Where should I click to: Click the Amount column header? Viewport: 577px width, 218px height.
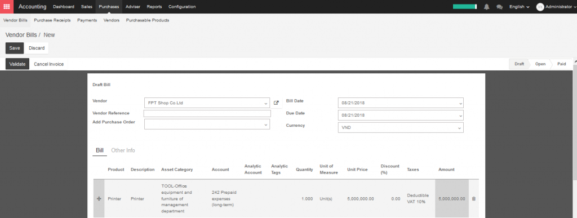tap(446, 170)
